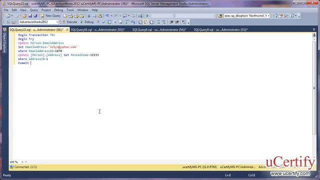Click the Change Connection icon

[13, 22]
